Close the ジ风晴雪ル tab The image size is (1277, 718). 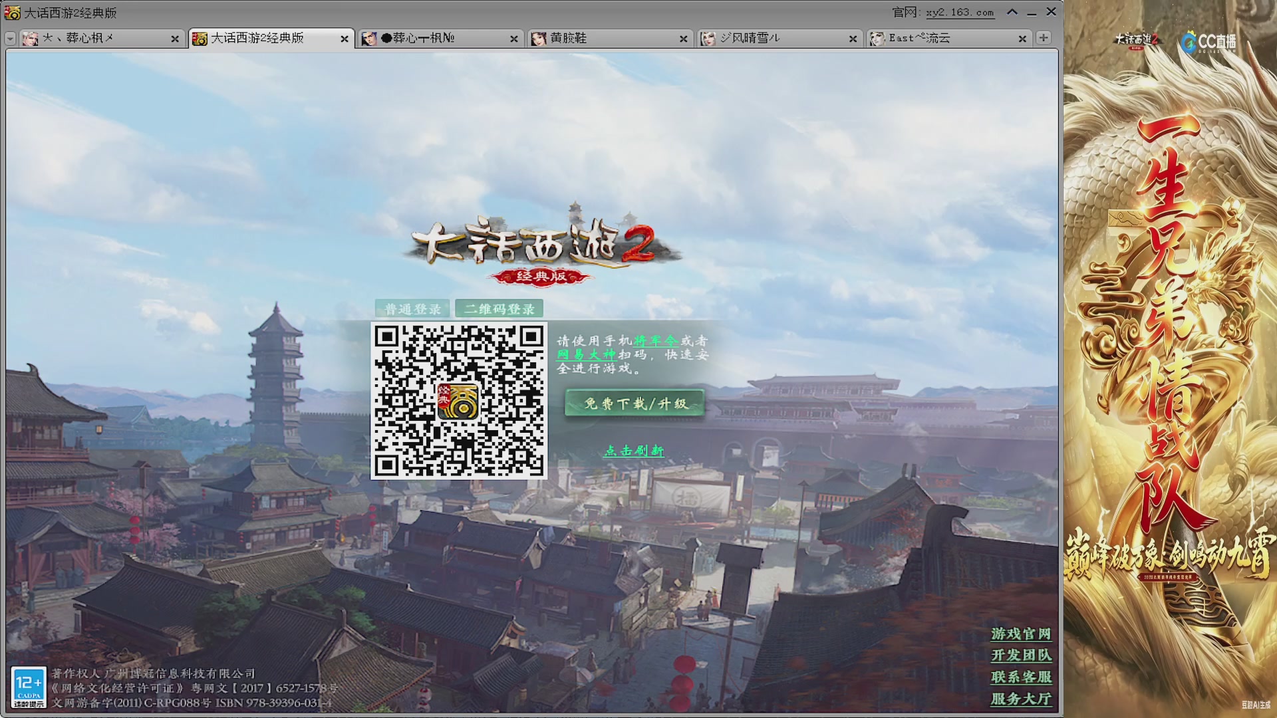[x=853, y=39]
